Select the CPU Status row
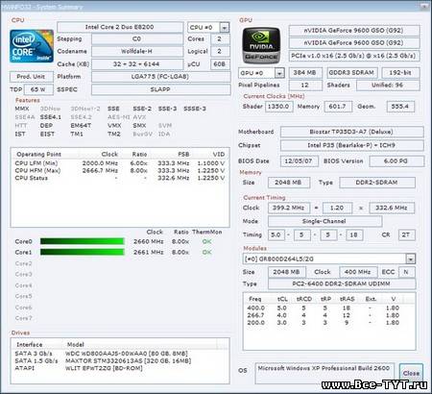This screenshot has height=394, width=432. (120, 178)
